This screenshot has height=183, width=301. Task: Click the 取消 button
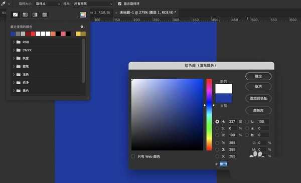258,86
